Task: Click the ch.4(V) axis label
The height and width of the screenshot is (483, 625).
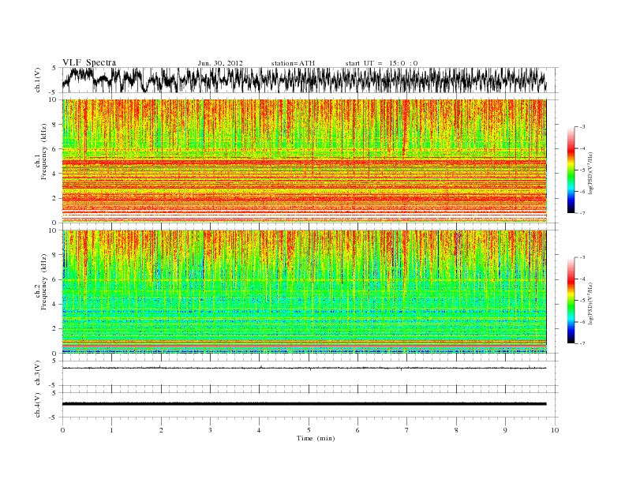Action: pos(38,405)
